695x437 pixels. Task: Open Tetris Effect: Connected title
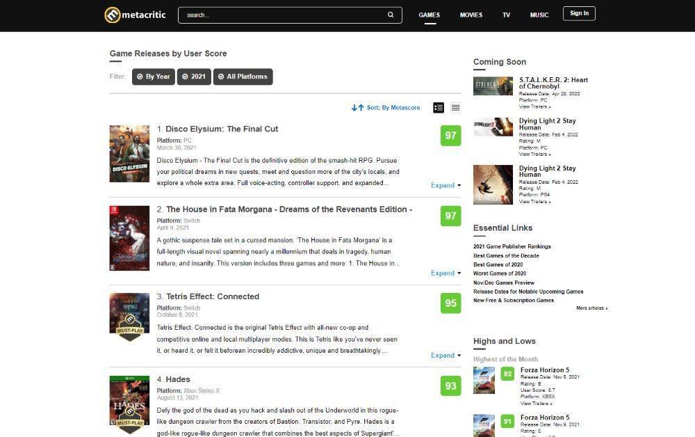[212, 297]
